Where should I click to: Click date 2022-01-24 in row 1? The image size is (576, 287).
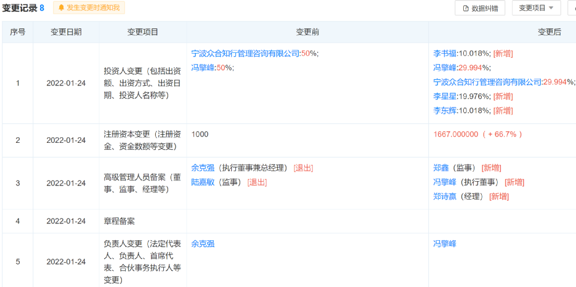click(x=66, y=83)
